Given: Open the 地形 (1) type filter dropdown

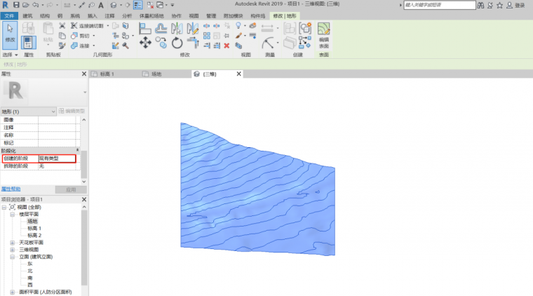Looking at the screenshot, I should tap(53, 112).
